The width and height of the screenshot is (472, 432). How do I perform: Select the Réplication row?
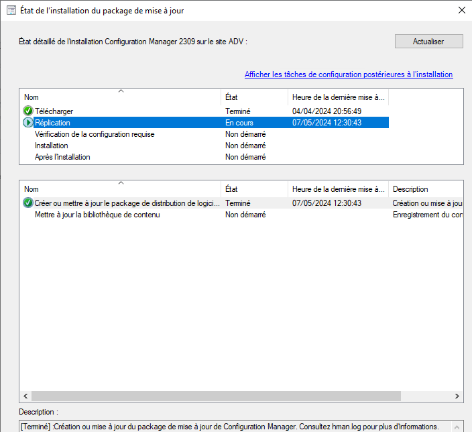[206, 123]
